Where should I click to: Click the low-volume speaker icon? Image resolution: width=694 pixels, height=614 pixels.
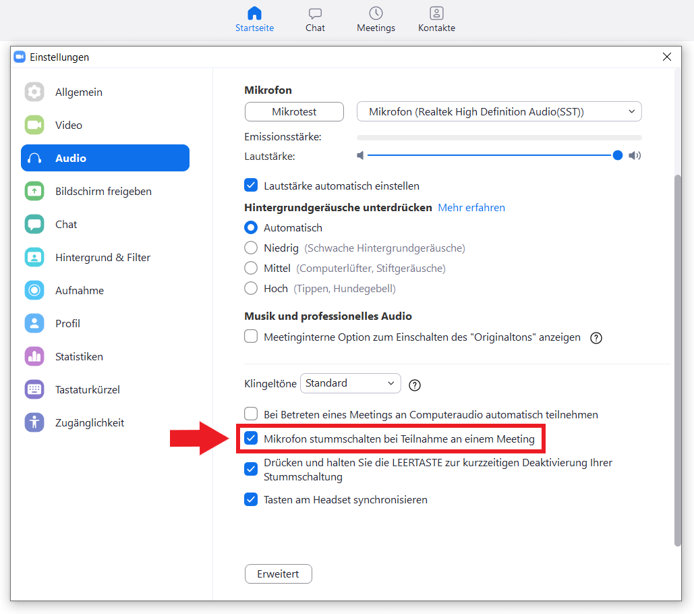[x=360, y=155]
